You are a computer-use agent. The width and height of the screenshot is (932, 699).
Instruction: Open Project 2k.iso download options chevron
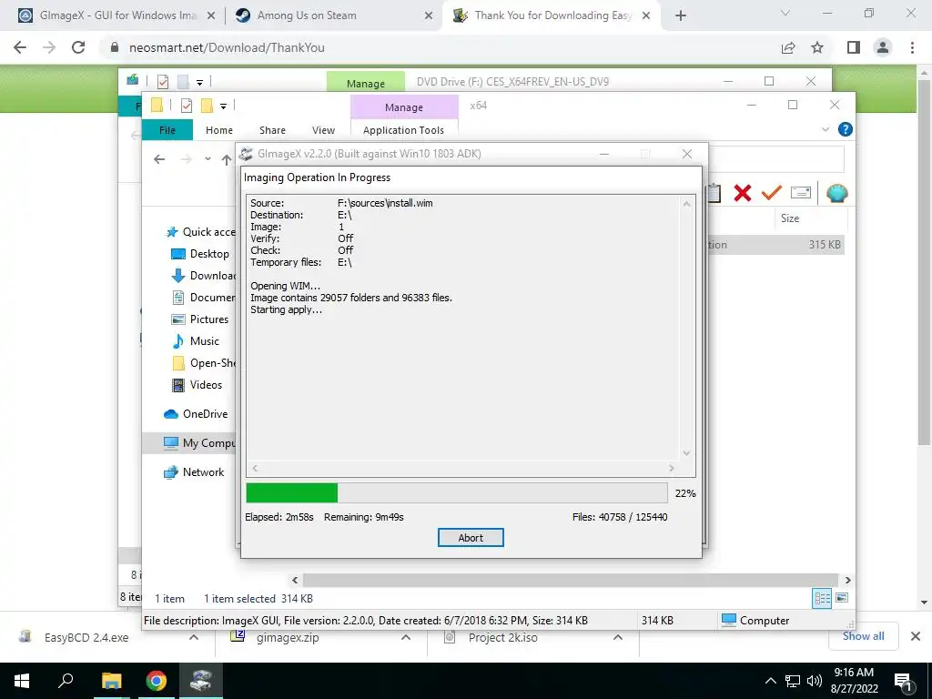tap(618, 637)
